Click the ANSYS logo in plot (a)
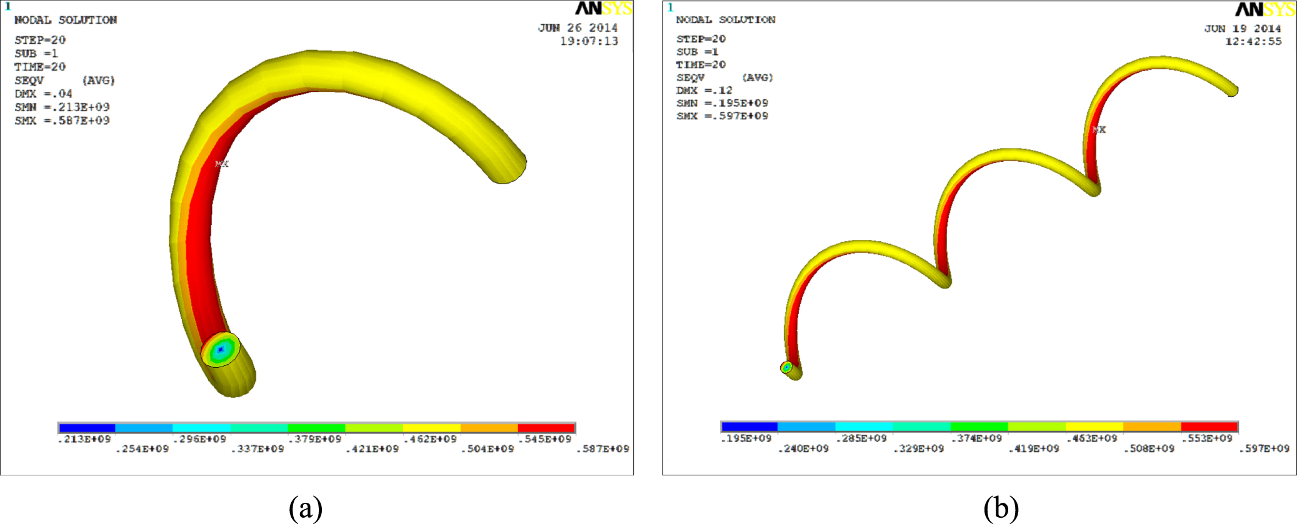Screen dimensions: 1297x524 pyautogui.click(x=603, y=8)
